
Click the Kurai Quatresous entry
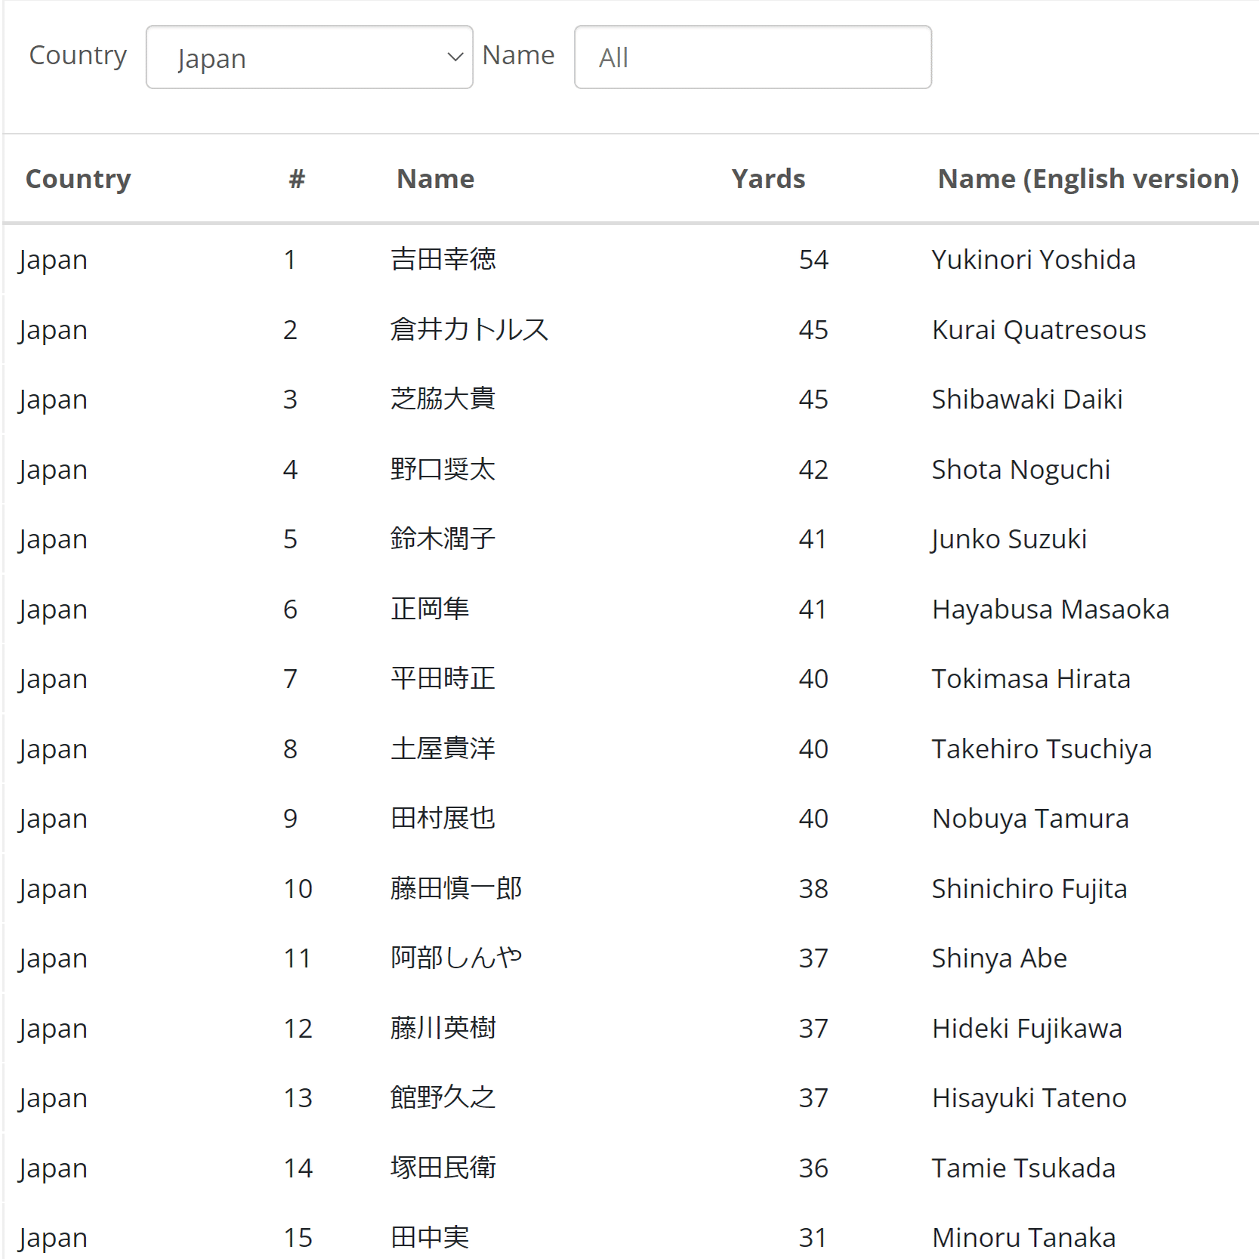1038,329
